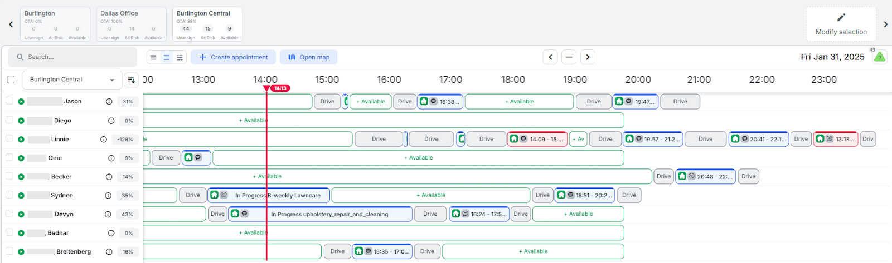Click Available slot in Breitenberg's row
The image size is (892, 263).
533,251
